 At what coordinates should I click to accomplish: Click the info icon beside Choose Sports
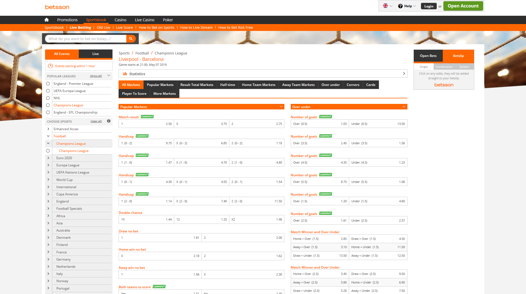pos(109,121)
